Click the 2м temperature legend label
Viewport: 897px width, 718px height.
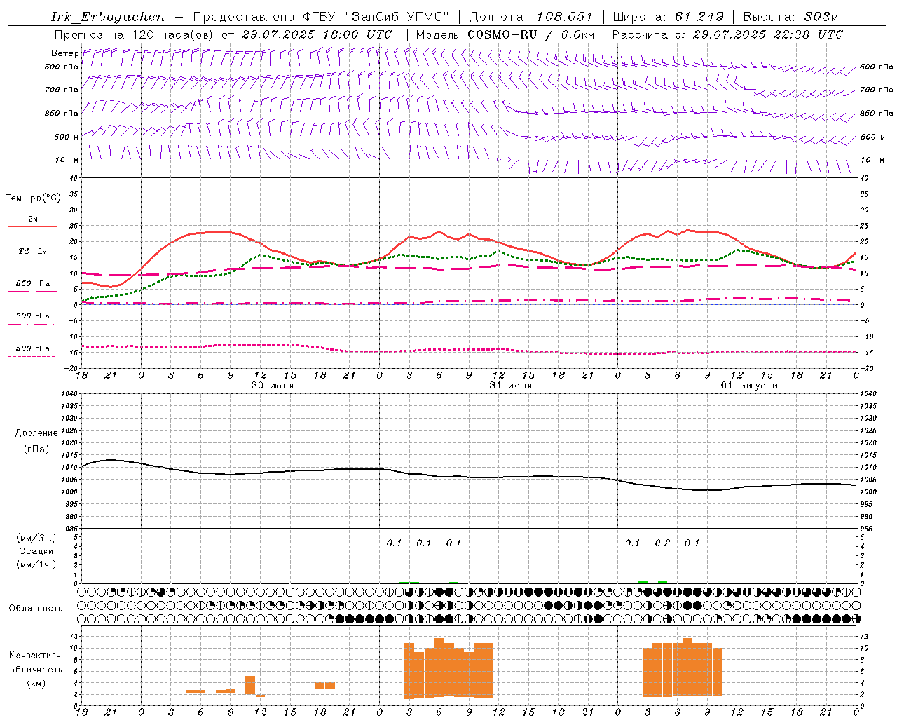[x=33, y=219]
